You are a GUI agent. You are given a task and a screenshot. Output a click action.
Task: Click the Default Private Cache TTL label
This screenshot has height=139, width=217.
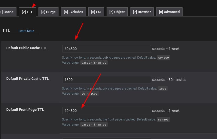click(27, 79)
